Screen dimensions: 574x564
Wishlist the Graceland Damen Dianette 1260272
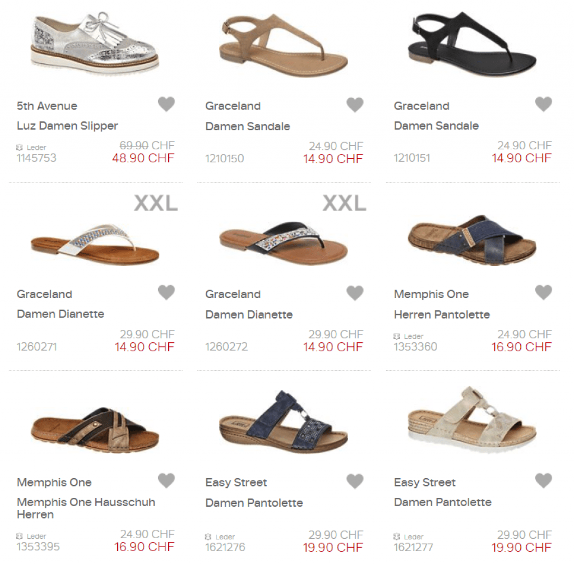pos(355,293)
